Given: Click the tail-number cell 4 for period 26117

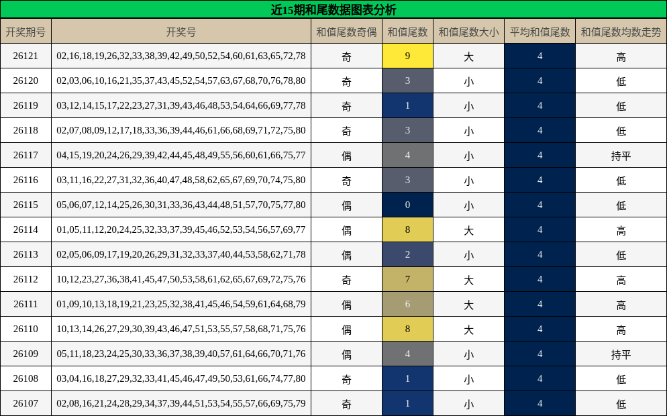Looking at the screenshot, I should (x=407, y=155).
